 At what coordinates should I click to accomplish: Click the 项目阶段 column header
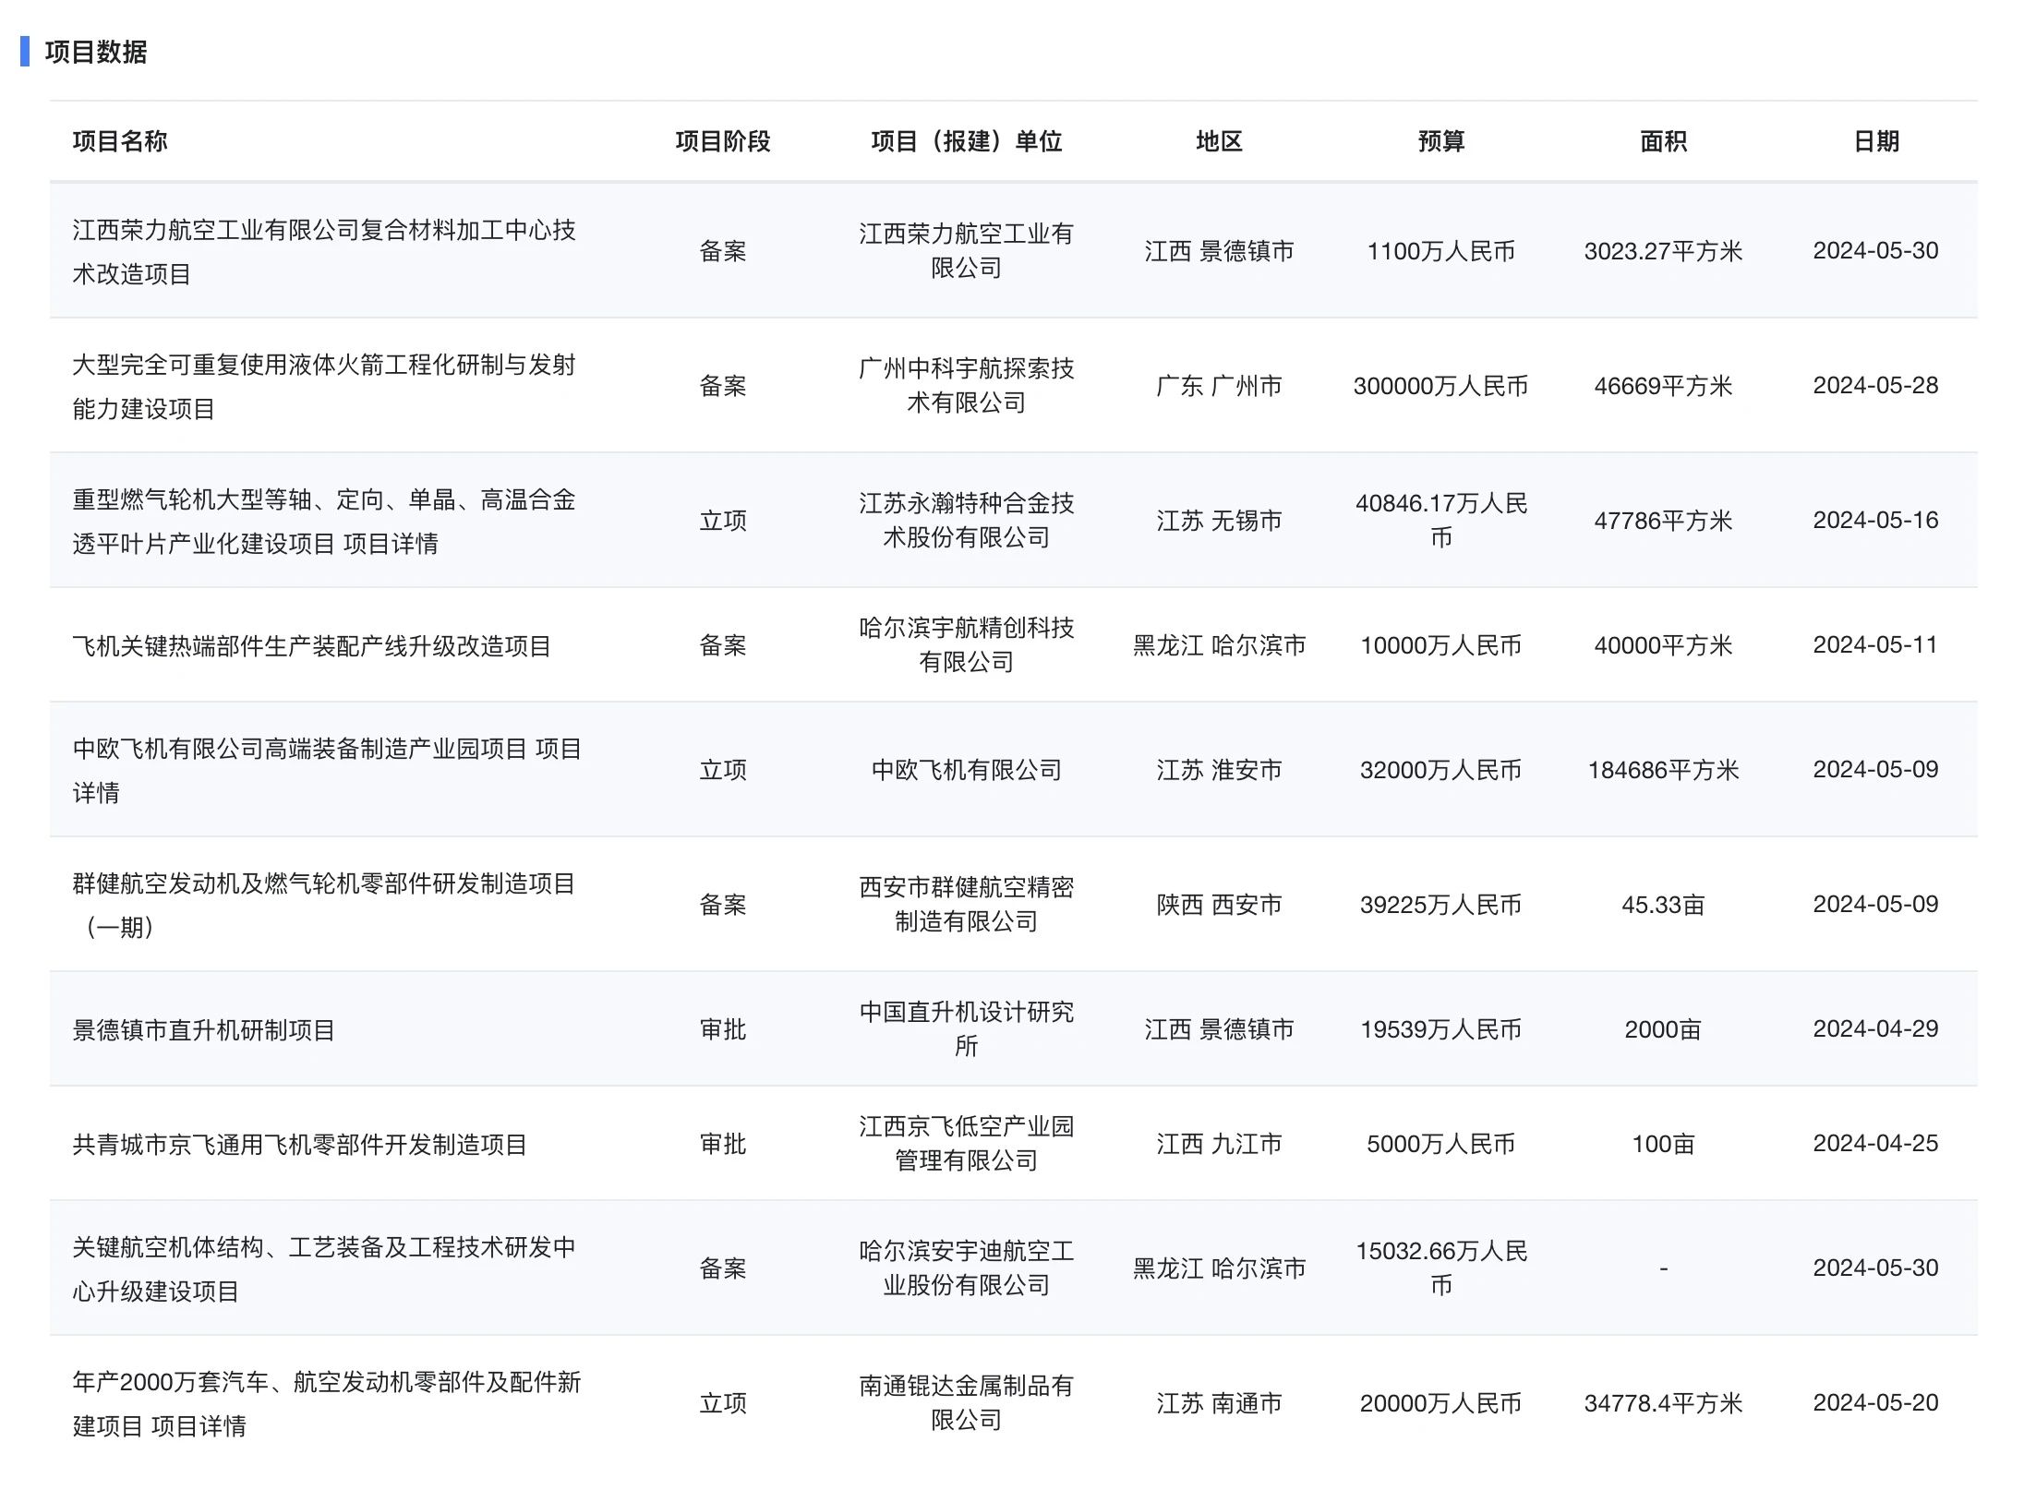coord(722,141)
